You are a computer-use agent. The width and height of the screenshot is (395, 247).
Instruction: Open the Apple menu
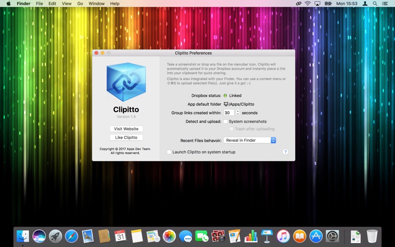8,3
